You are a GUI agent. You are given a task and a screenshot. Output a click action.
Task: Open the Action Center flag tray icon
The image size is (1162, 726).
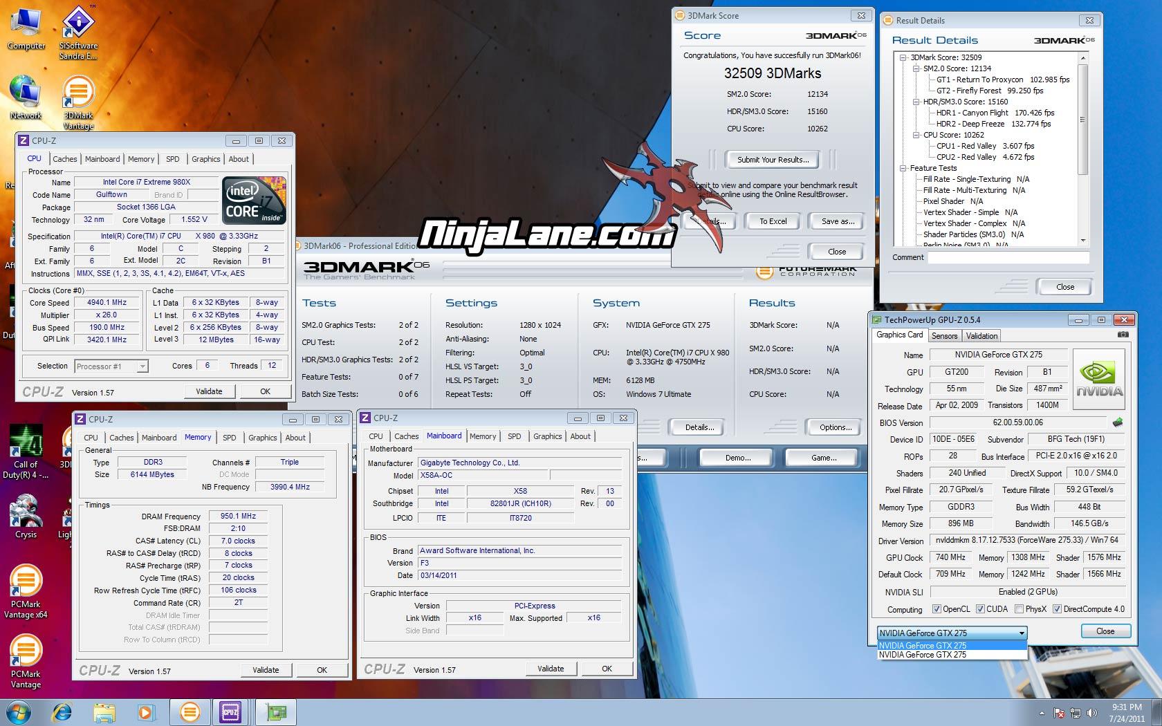click(1059, 713)
